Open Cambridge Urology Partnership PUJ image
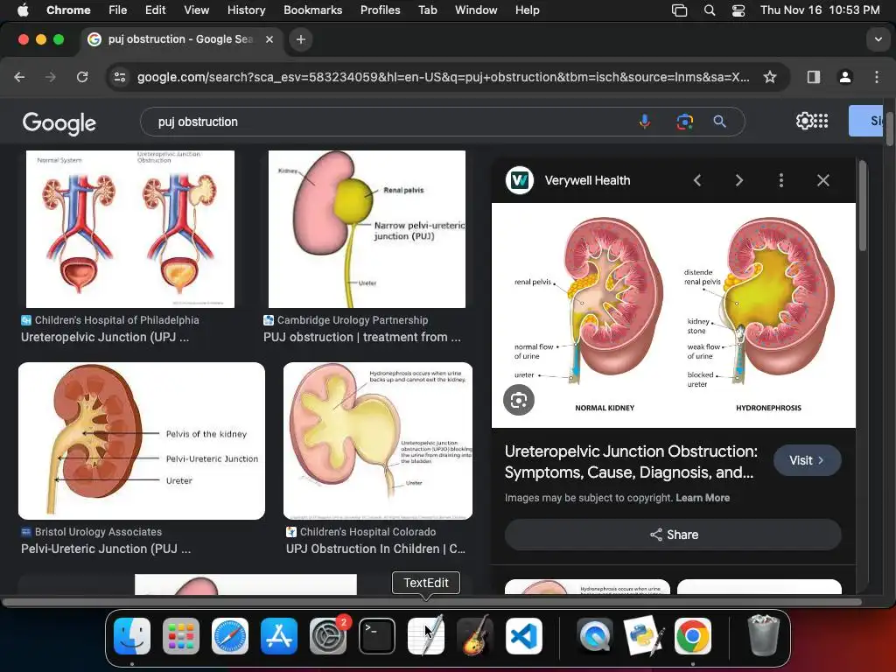 (x=367, y=229)
